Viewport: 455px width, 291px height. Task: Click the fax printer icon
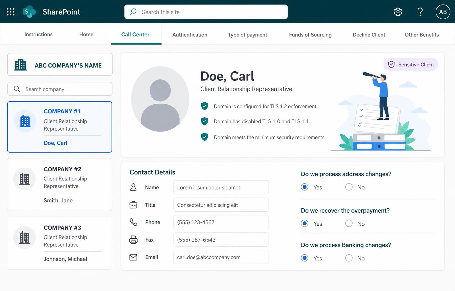coord(133,240)
